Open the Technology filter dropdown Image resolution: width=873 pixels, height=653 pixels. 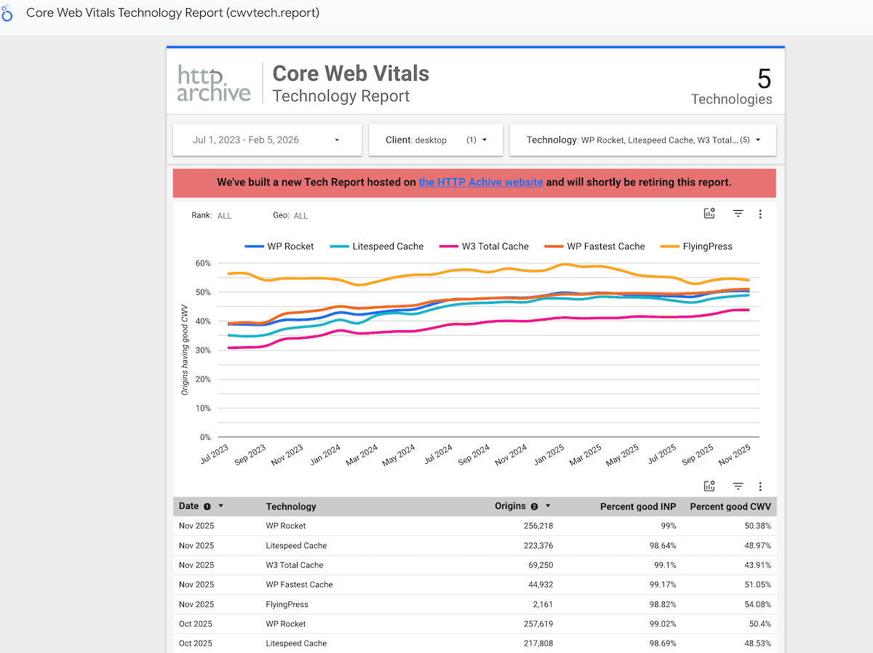click(643, 140)
